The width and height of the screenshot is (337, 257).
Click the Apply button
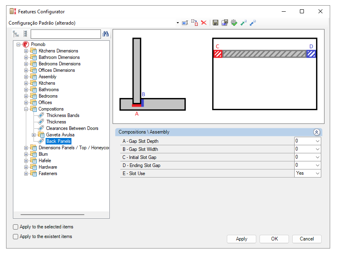tap(241, 239)
